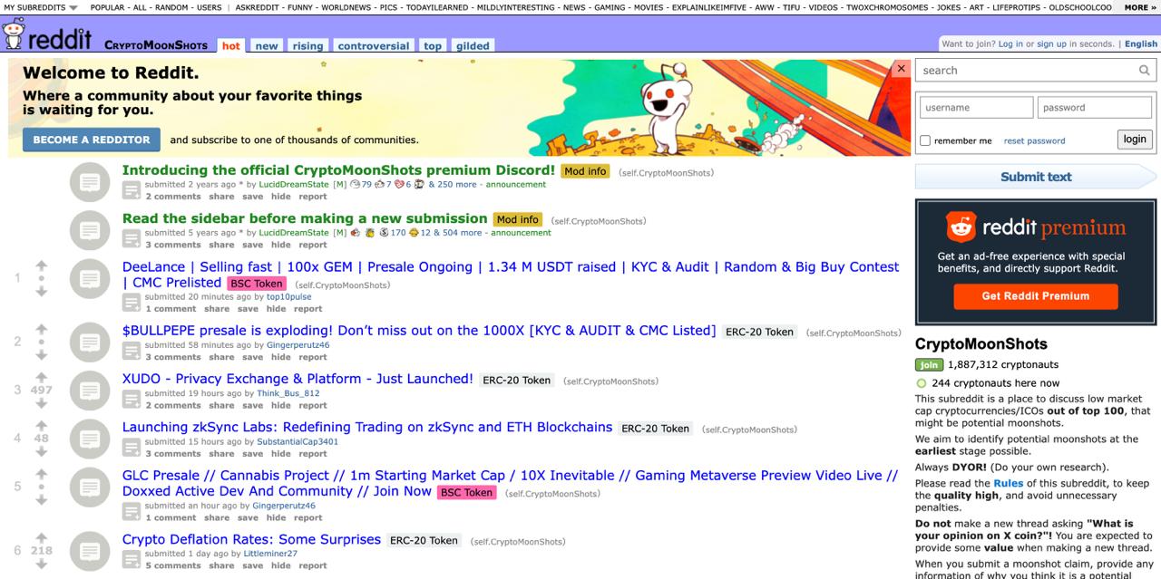Open the MY SUBREDDITS dropdown
Viewport: 1161px width, 579px height.
point(41,7)
